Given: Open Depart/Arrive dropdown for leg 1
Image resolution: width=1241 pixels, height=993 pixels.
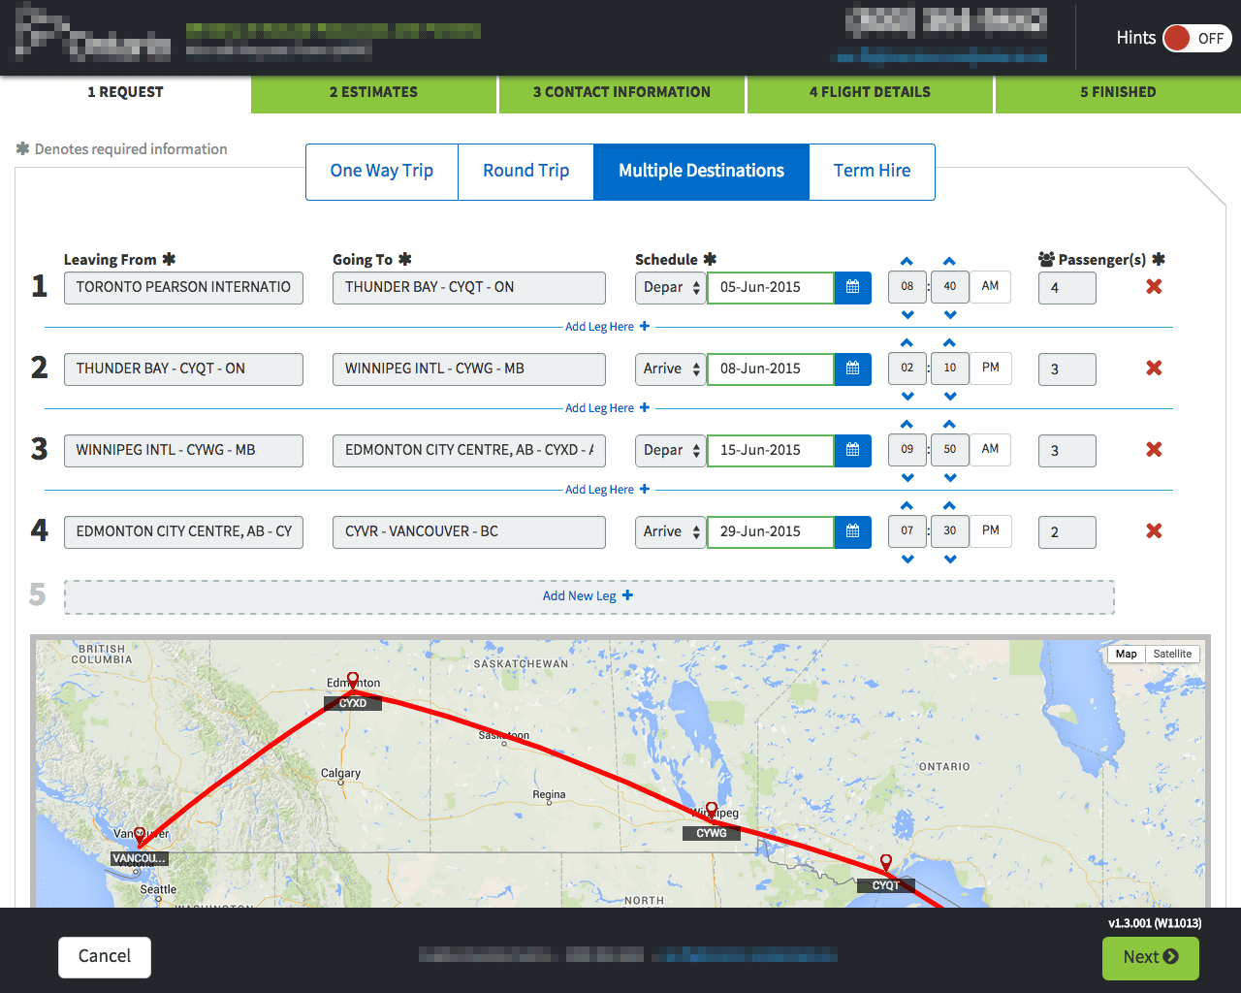Looking at the screenshot, I should [670, 288].
